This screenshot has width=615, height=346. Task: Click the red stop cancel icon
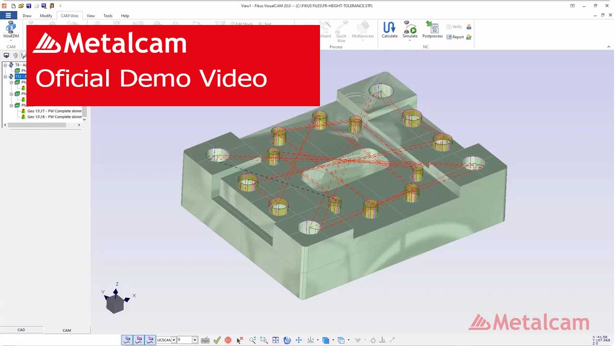coord(228,340)
